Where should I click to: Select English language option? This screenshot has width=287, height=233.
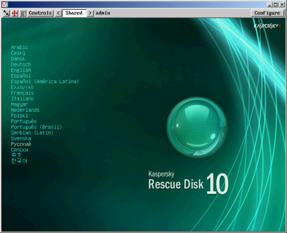[x=21, y=70]
